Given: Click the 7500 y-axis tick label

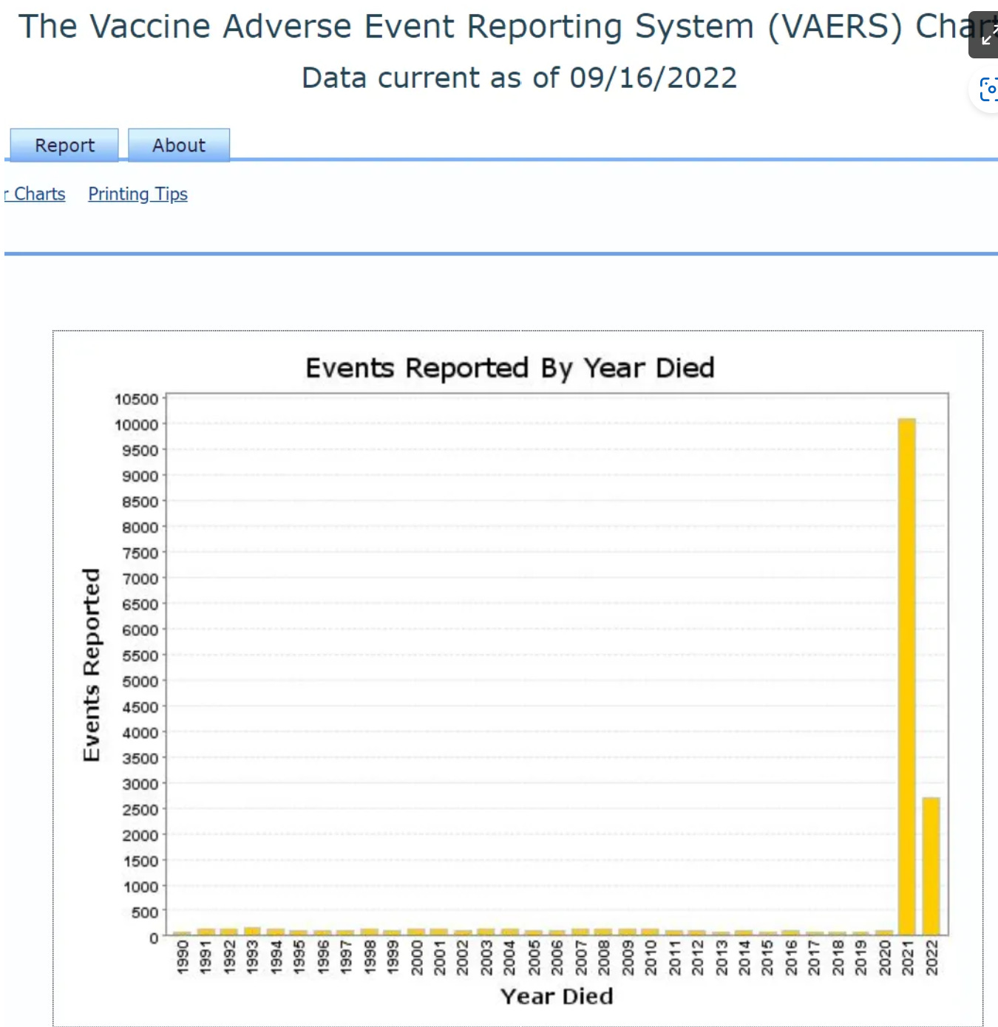Looking at the screenshot, I should tap(140, 553).
